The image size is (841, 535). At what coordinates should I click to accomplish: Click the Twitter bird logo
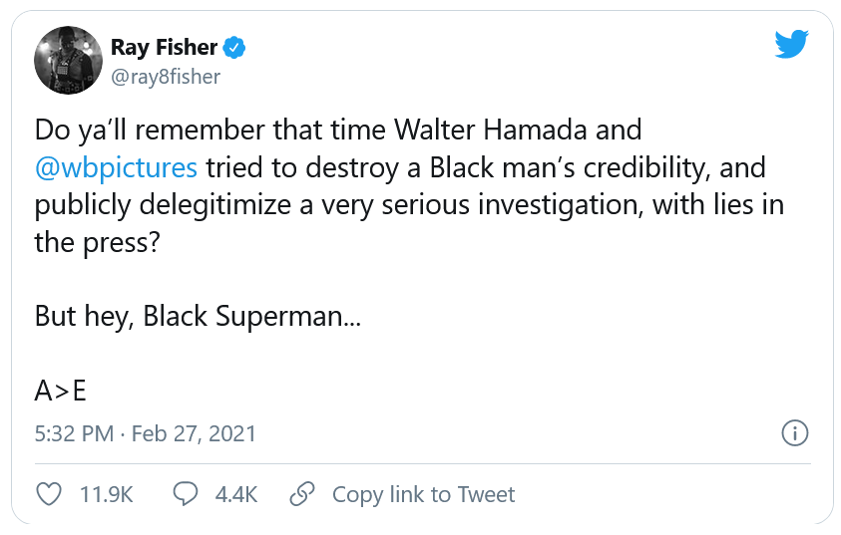(x=791, y=43)
